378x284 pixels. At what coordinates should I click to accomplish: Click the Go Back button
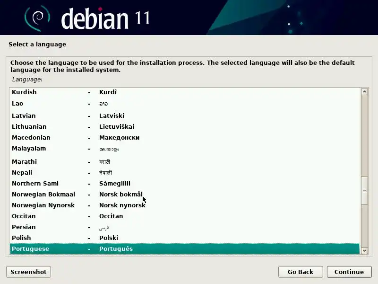[x=301, y=272]
